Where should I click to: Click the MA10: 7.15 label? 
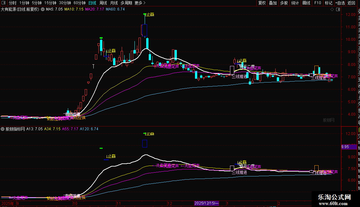click(x=74, y=10)
